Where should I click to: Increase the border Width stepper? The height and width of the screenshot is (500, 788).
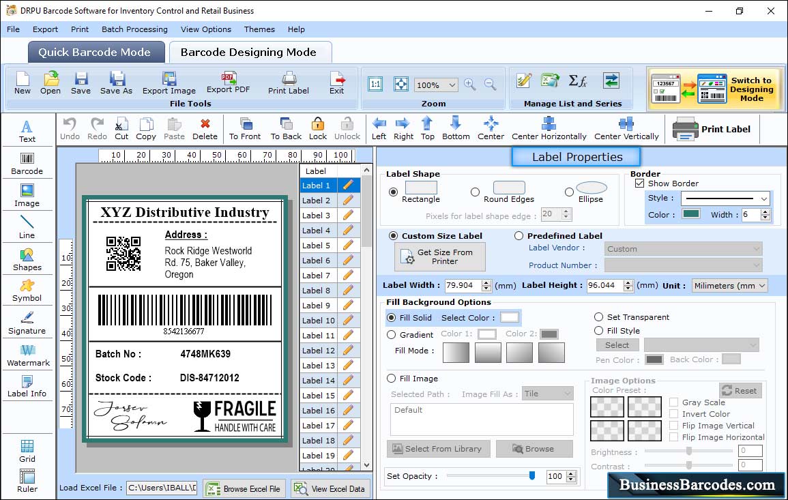pos(765,211)
